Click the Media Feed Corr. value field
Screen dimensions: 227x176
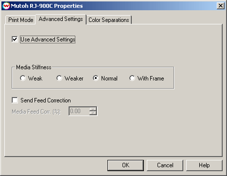[79, 111]
